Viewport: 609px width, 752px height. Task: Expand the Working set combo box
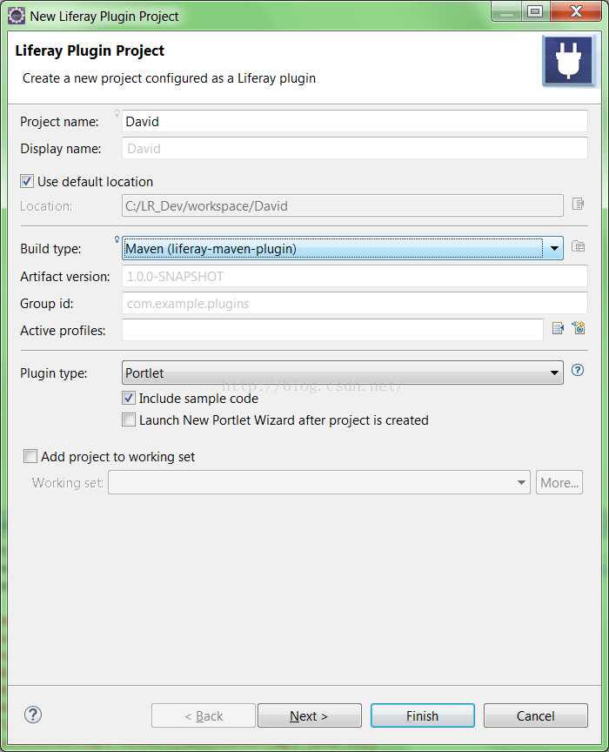521,482
